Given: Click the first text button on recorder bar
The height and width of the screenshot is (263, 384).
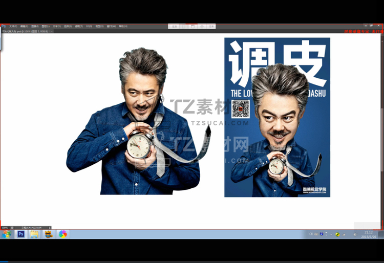Looking at the screenshot, I should (174, 27).
